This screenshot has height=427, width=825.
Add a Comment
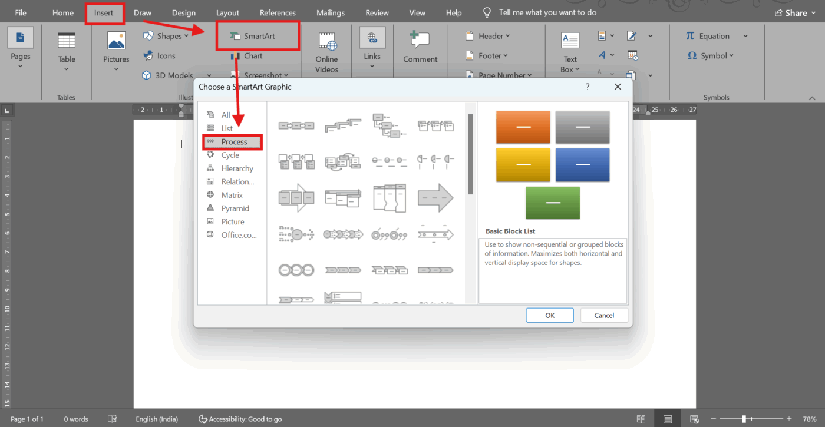tap(420, 47)
